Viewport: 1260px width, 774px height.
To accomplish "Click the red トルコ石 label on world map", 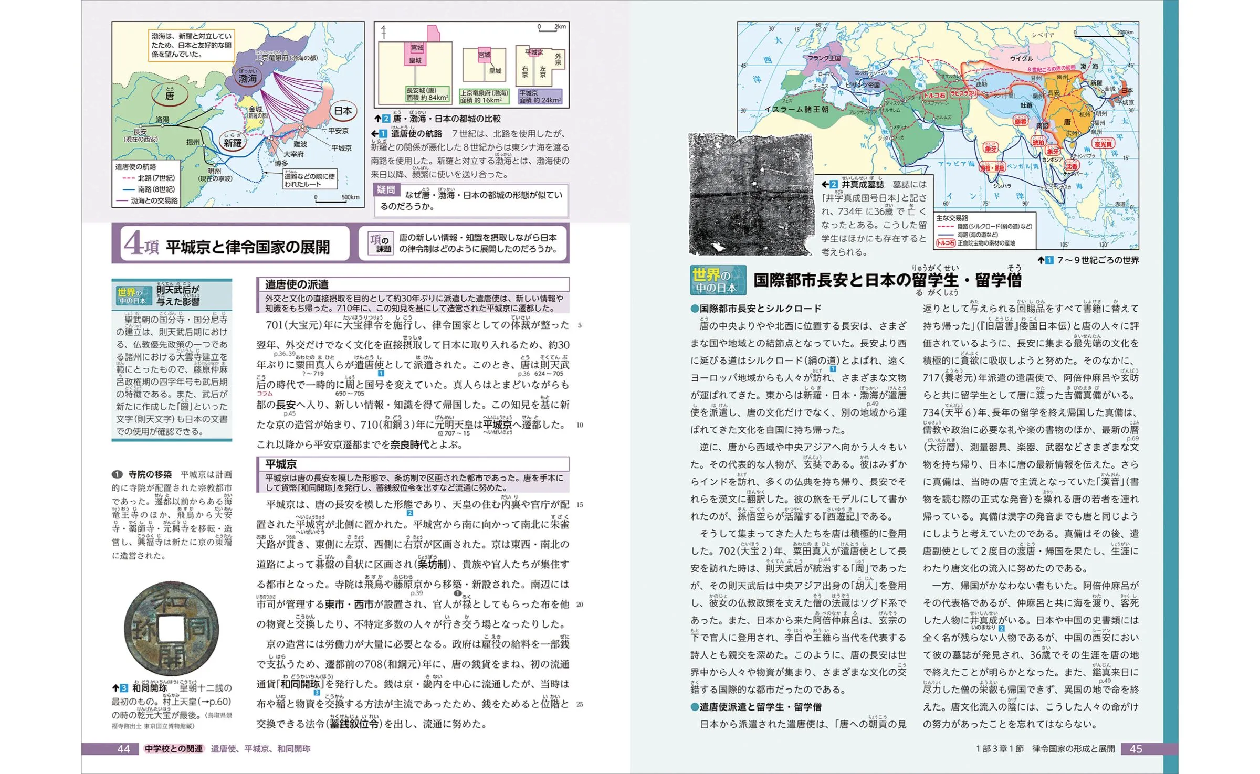I will [x=934, y=96].
